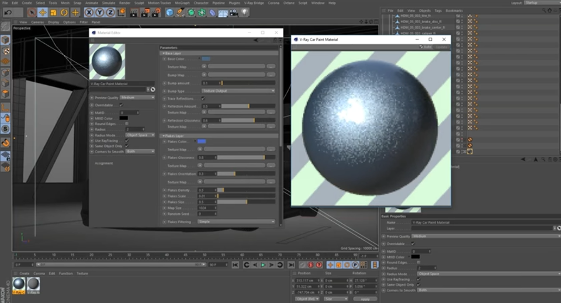Click the coordinate system icon
561x303 pixels.
click(122, 13)
